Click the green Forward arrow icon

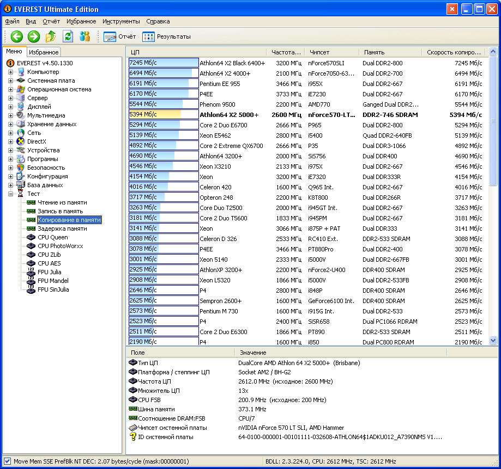pos(34,36)
